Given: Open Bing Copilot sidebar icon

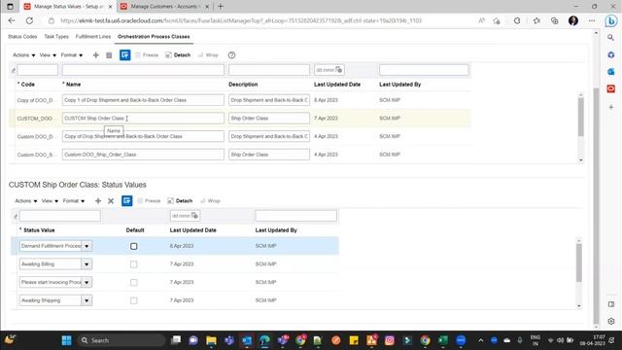Looking at the screenshot, I should pyautogui.click(x=611, y=20).
